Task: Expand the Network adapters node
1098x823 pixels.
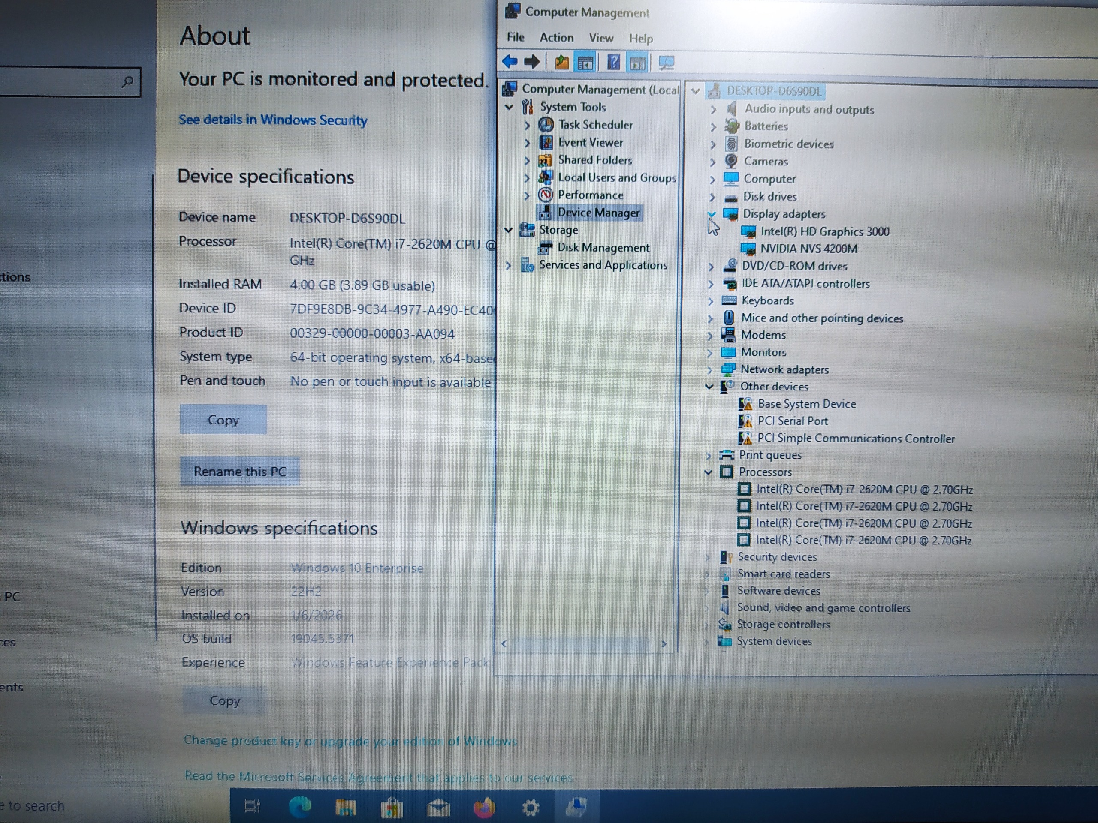Action: (x=710, y=369)
